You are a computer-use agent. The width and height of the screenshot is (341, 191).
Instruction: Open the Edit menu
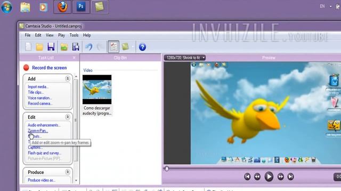pos(38,35)
